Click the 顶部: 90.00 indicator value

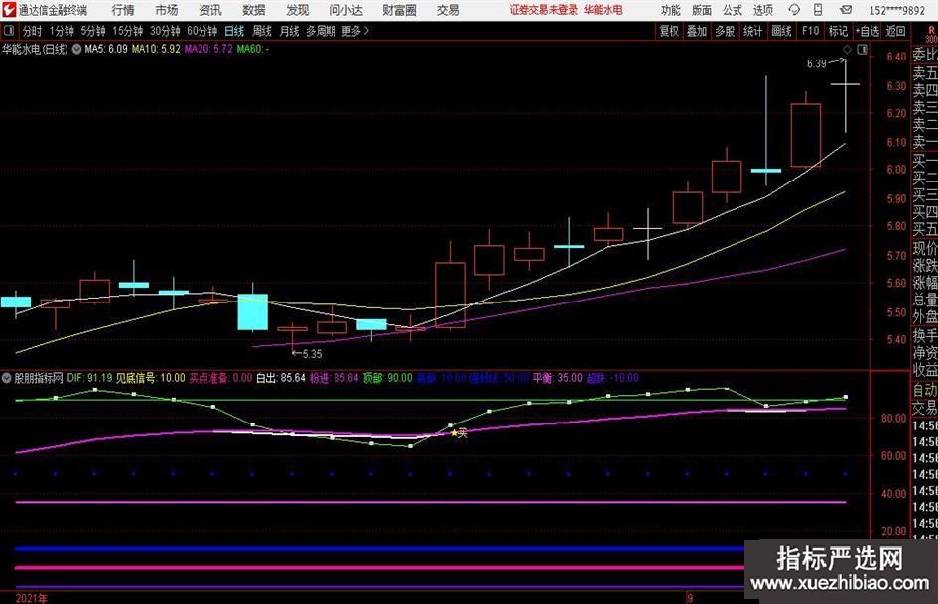point(388,378)
